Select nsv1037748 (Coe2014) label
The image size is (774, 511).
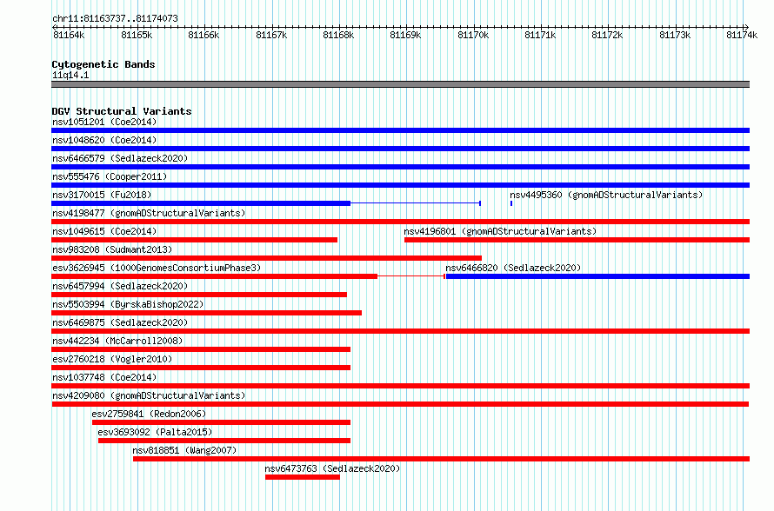pyautogui.click(x=104, y=377)
